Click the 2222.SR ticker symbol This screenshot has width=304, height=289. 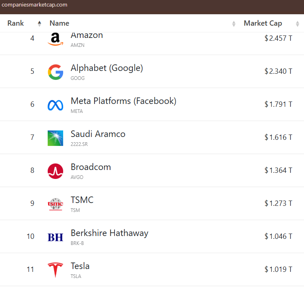(x=79, y=144)
